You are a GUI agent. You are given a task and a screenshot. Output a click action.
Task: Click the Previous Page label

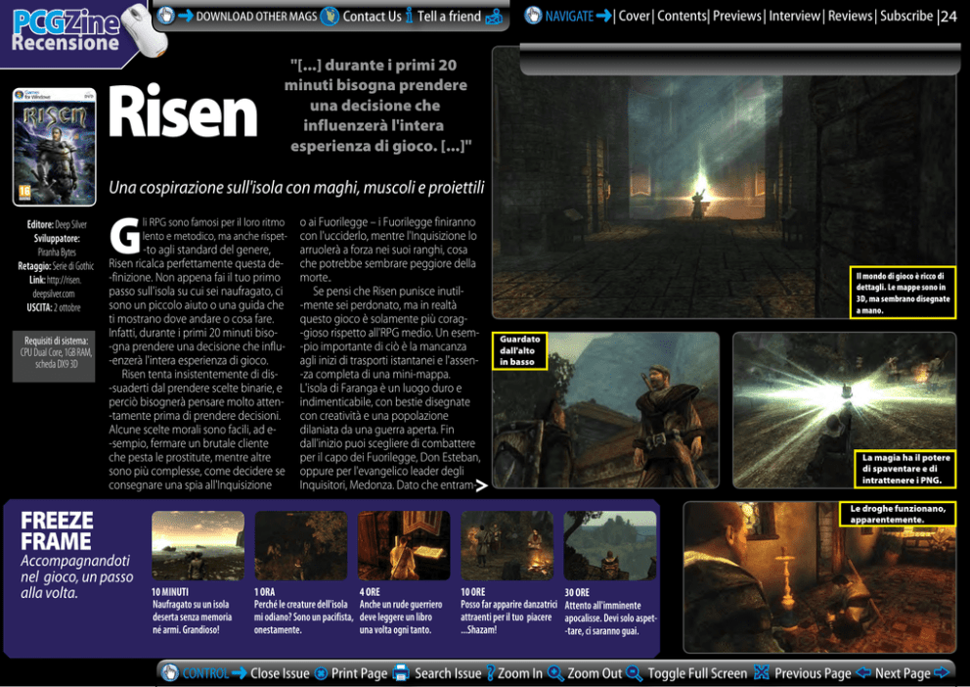point(813,673)
